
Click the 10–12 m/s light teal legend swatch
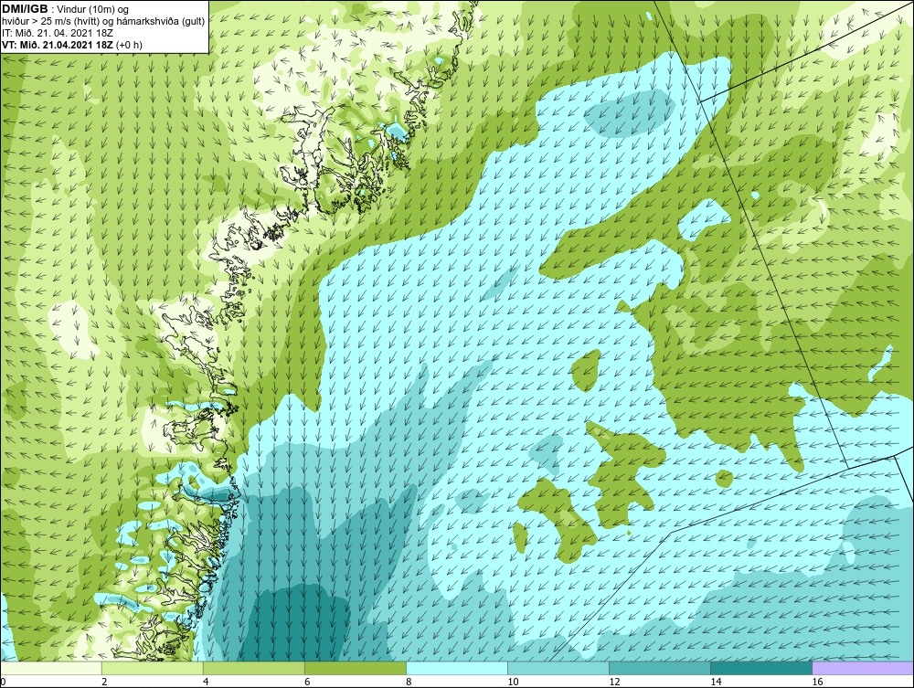(x=558, y=669)
